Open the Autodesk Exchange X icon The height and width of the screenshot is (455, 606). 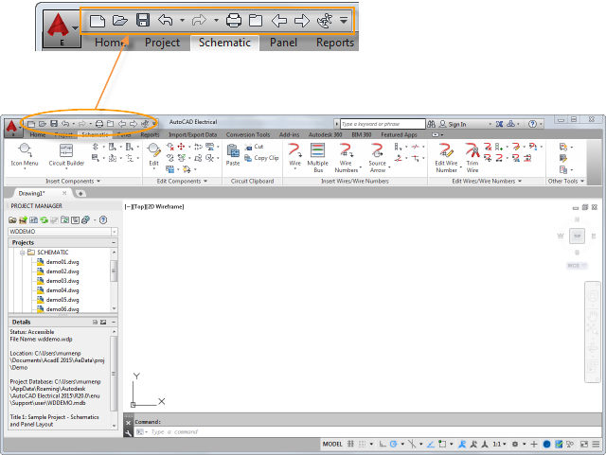point(499,124)
